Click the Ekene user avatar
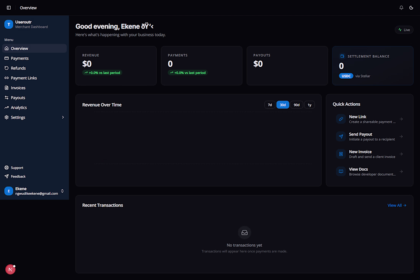420x280 pixels. pos(8,191)
